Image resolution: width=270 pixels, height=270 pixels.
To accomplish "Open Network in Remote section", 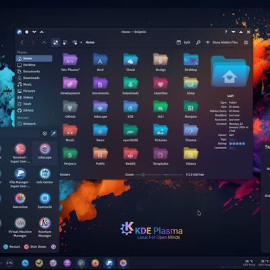I will pos(34,124).
